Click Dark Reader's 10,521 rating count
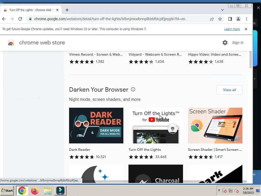261x196 pixels. 101,157
